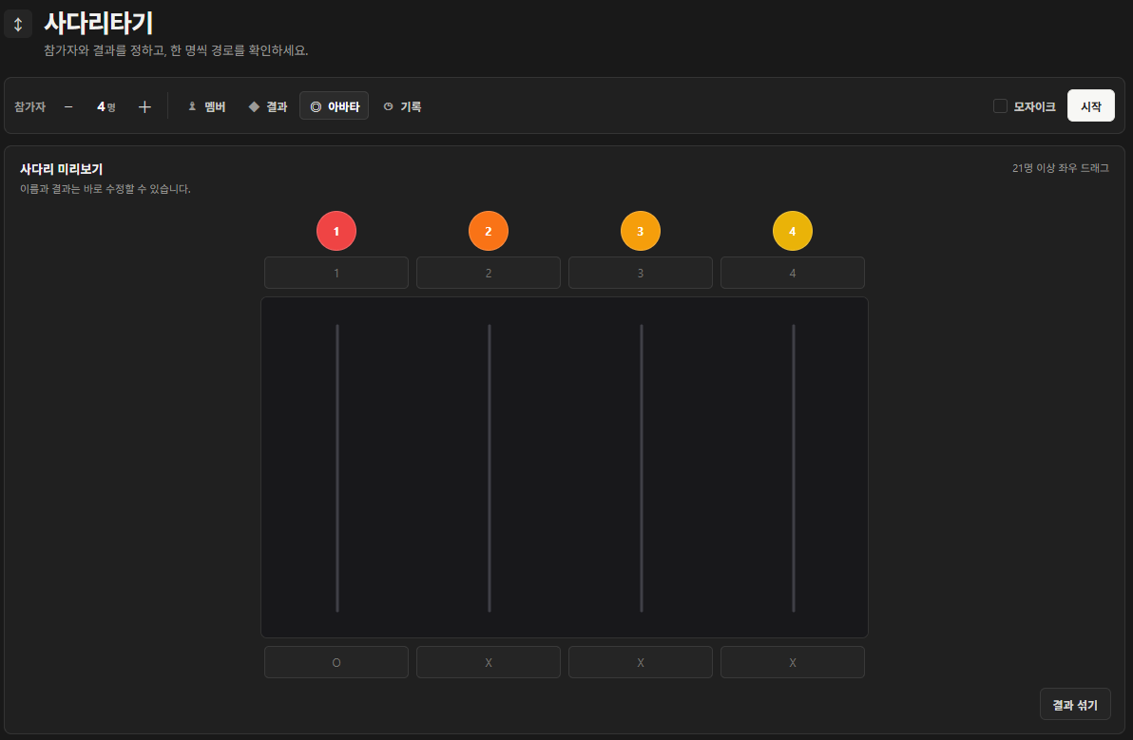Select the yellow avatar circle 4
Image resolution: width=1133 pixels, height=740 pixels.
coord(793,231)
